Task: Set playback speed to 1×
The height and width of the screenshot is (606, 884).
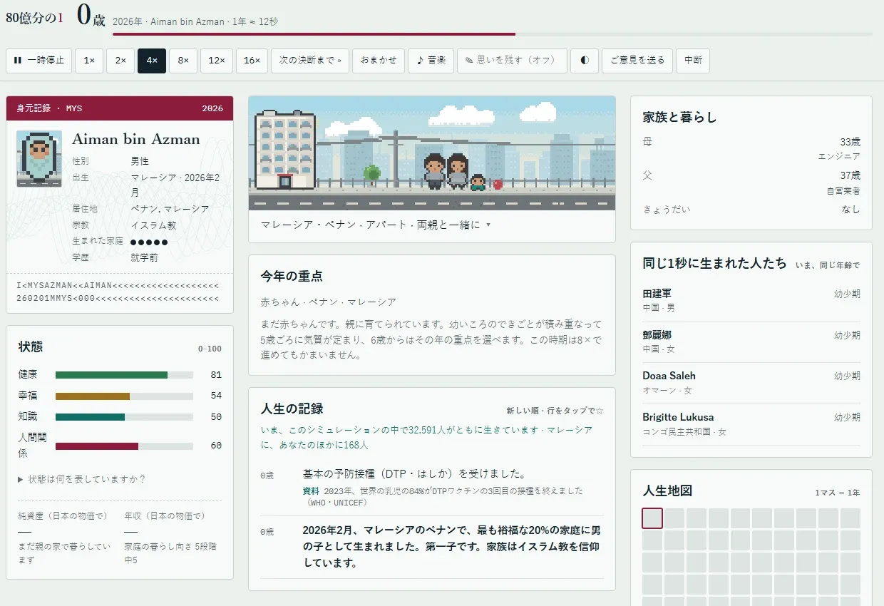Action: (89, 61)
